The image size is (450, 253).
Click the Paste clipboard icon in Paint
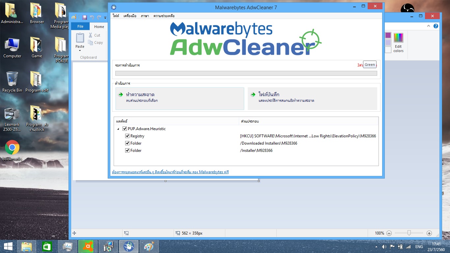click(80, 38)
